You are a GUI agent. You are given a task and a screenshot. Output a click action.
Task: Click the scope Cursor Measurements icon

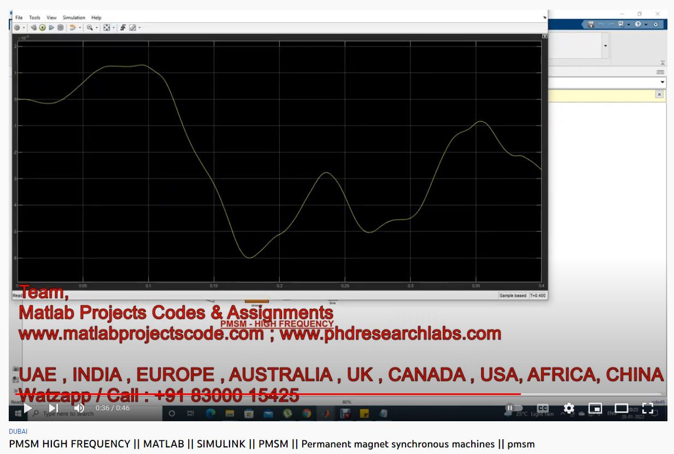[x=132, y=27]
